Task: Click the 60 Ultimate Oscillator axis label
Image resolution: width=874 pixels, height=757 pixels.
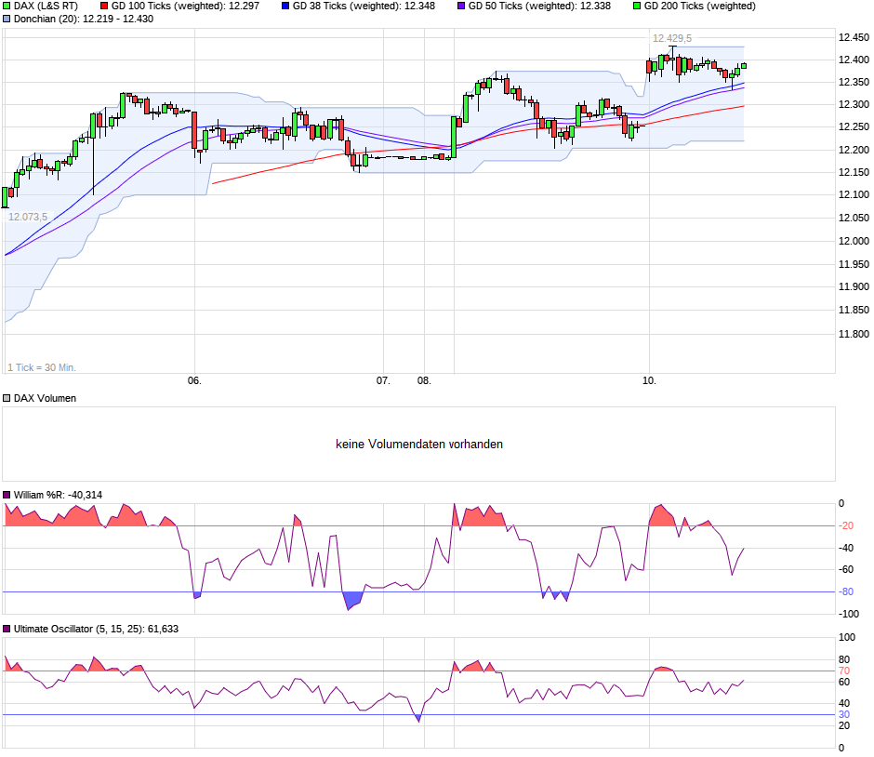Action: coord(844,682)
